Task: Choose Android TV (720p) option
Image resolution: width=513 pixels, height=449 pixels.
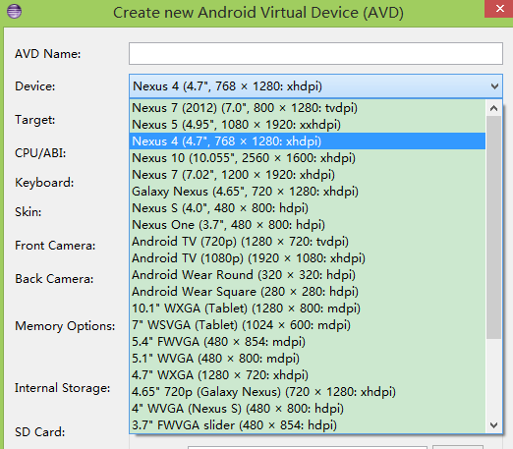Action: coord(308,242)
